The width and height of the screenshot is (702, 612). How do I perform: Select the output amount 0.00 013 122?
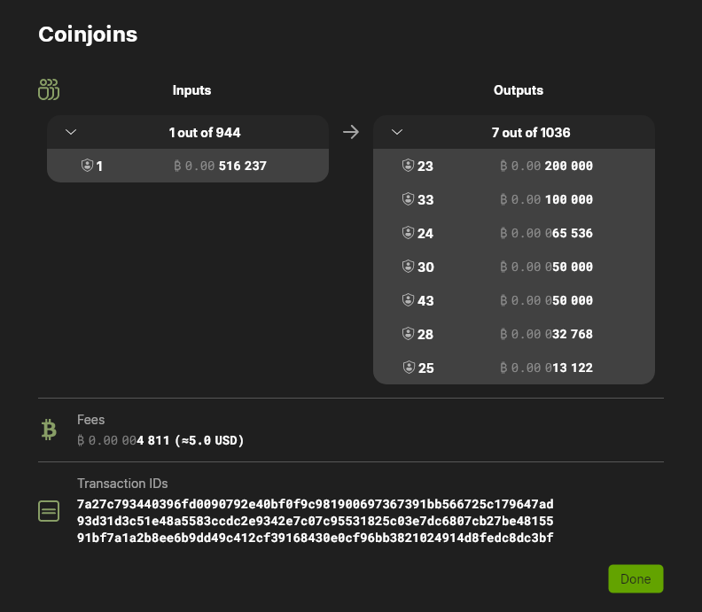click(546, 368)
